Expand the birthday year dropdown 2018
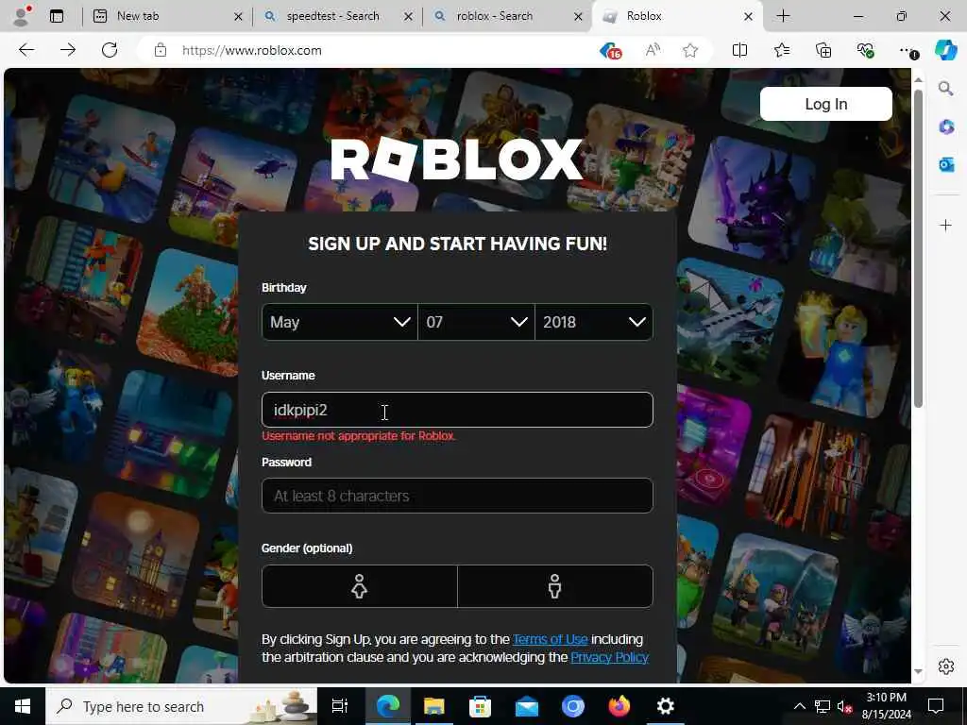Viewport: 967px width, 725px height. pyautogui.click(x=594, y=322)
